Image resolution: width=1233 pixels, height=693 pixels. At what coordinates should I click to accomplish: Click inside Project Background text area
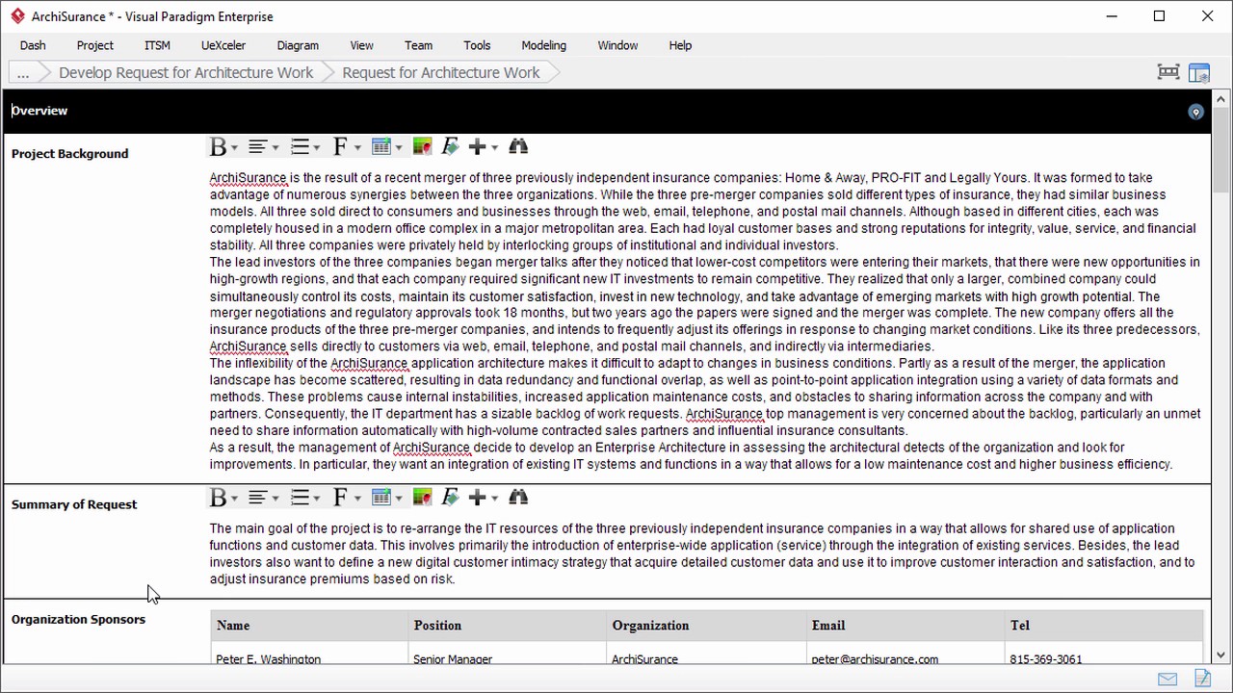[x=706, y=321]
